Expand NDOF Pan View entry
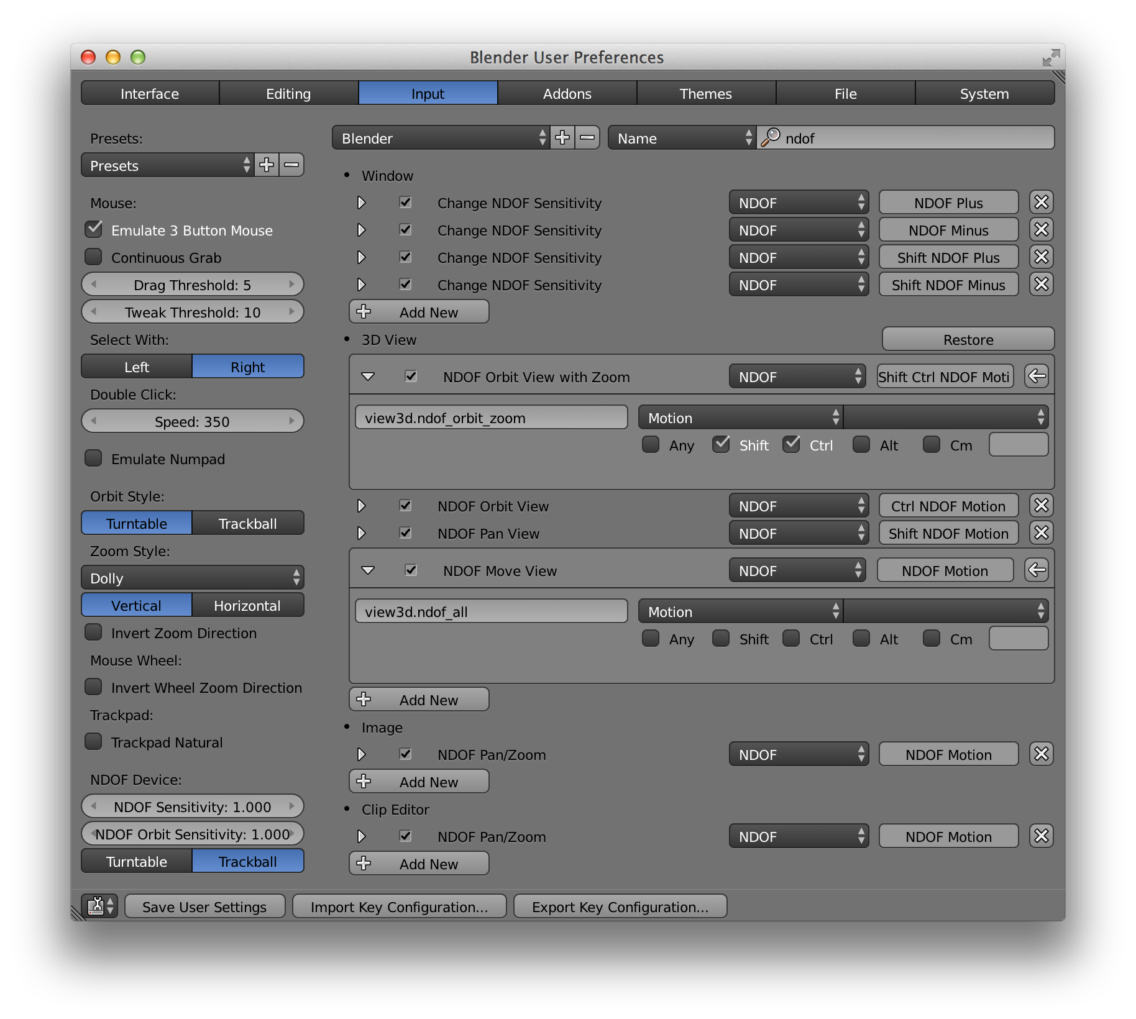 click(361, 533)
